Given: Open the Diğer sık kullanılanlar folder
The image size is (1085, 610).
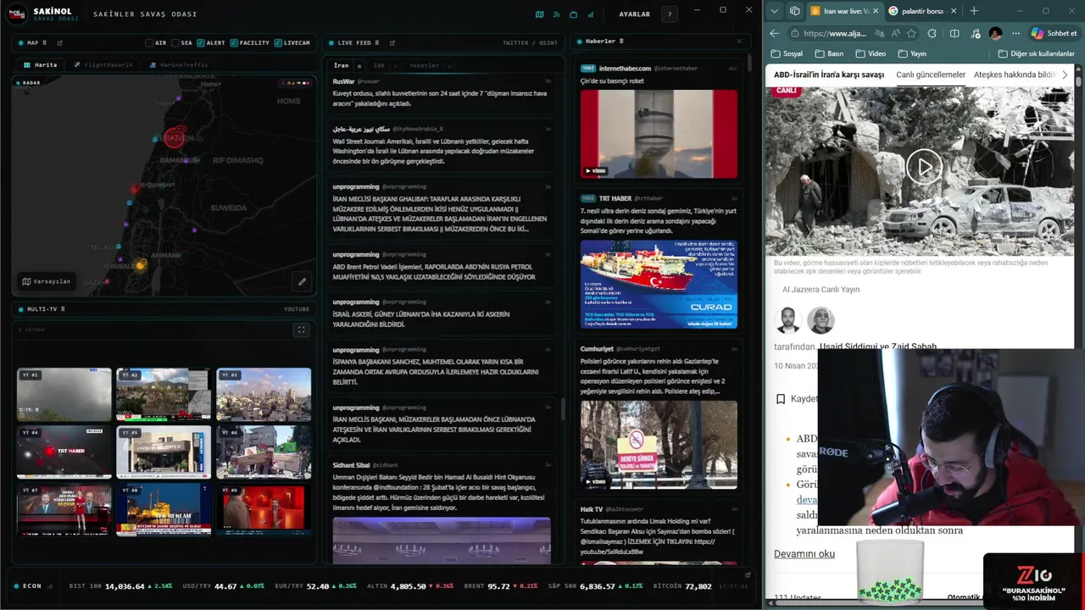Looking at the screenshot, I should tap(1035, 53).
